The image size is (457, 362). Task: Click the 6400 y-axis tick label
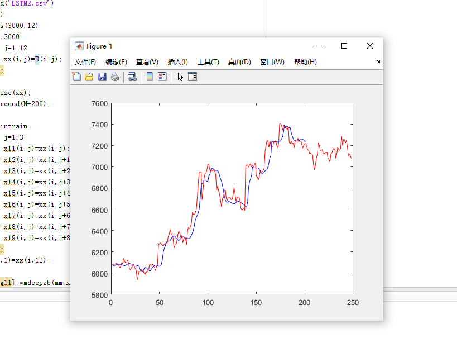[x=99, y=232]
